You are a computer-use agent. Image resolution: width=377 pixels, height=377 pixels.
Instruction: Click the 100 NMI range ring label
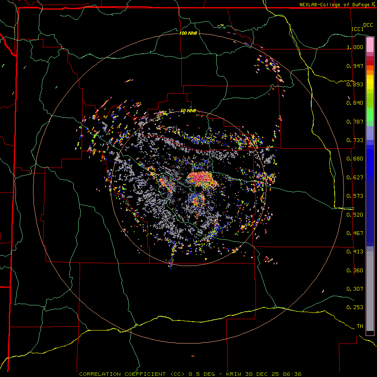(x=188, y=33)
